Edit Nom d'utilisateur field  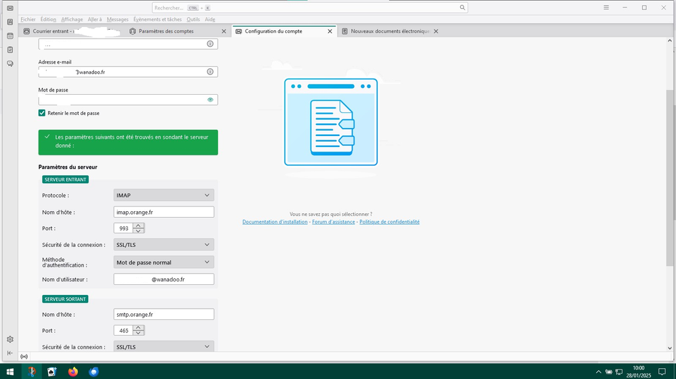point(164,280)
